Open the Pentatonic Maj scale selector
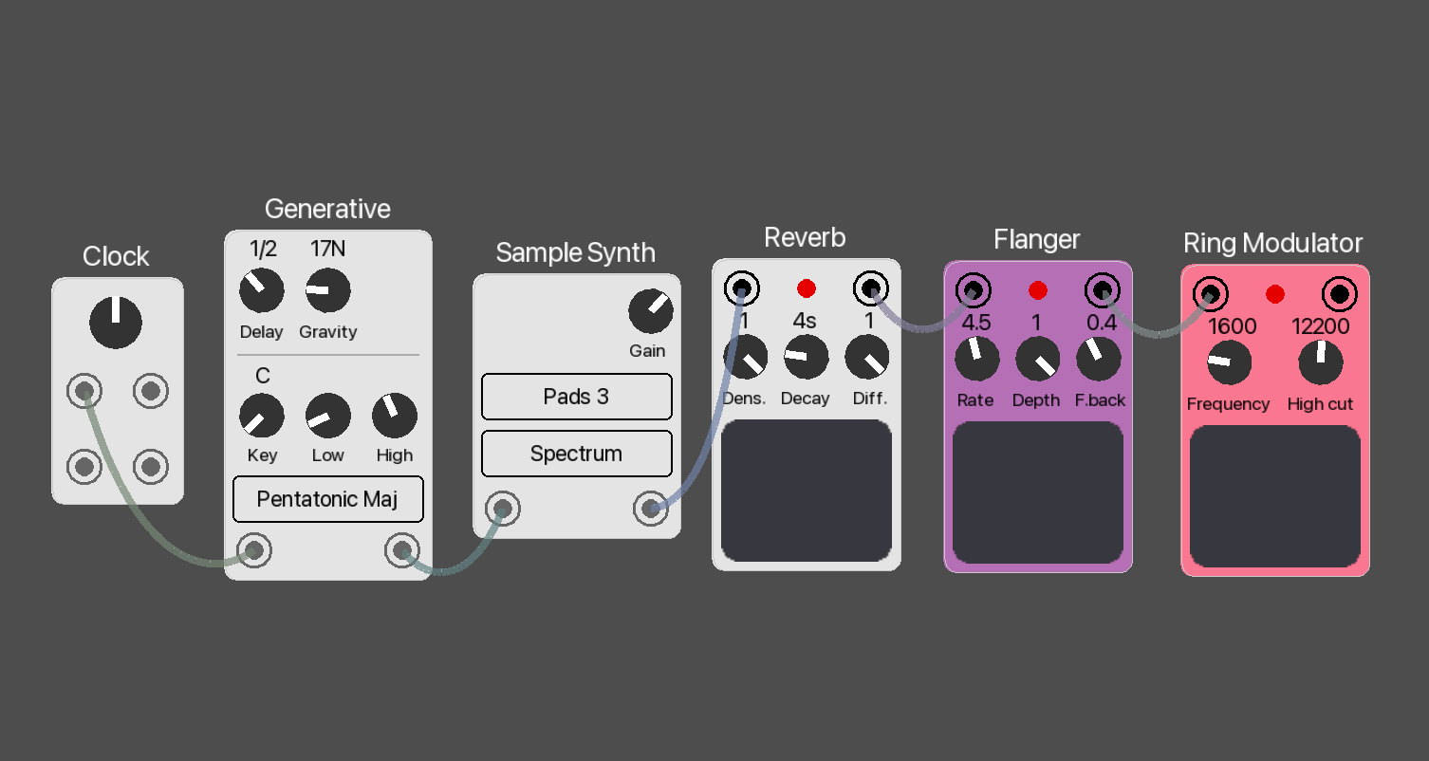This screenshot has height=761, width=1429. coord(327,499)
